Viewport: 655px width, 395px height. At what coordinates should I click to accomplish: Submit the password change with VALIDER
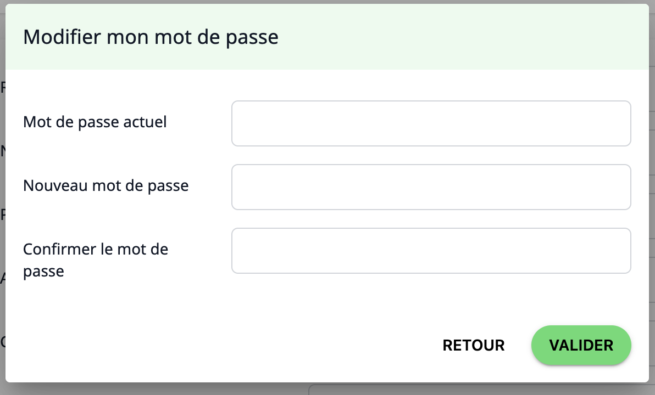click(x=581, y=345)
